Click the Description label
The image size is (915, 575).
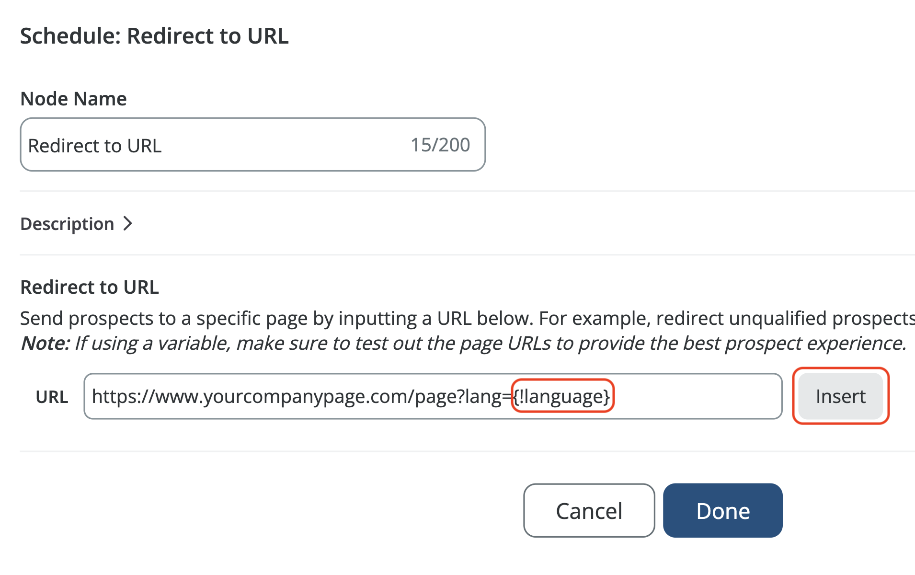point(67,224)
